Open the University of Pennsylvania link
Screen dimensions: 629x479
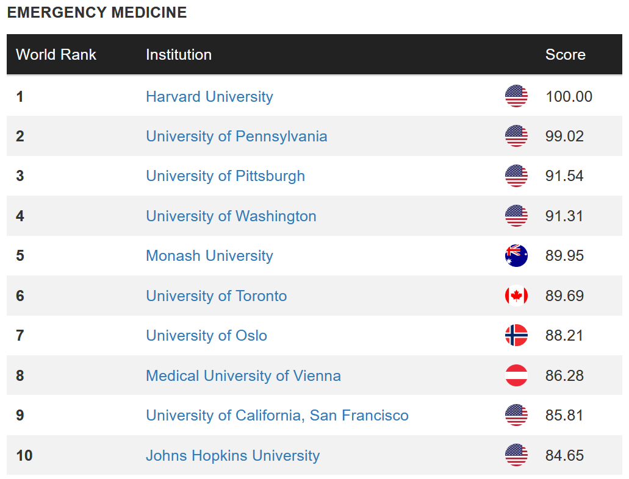point(236,136)
